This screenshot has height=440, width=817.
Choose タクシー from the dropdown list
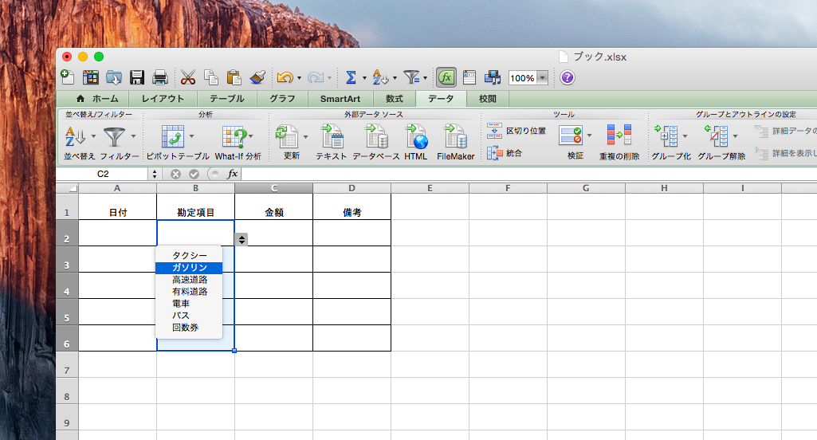pos(189,255)
